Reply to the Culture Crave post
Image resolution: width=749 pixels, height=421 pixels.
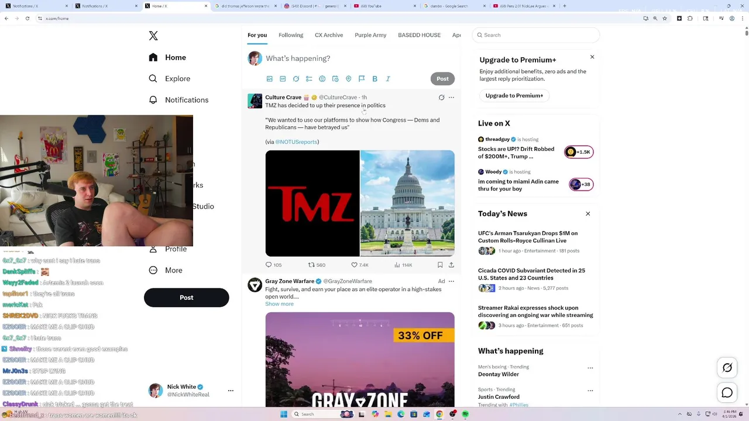click(273, 265)
